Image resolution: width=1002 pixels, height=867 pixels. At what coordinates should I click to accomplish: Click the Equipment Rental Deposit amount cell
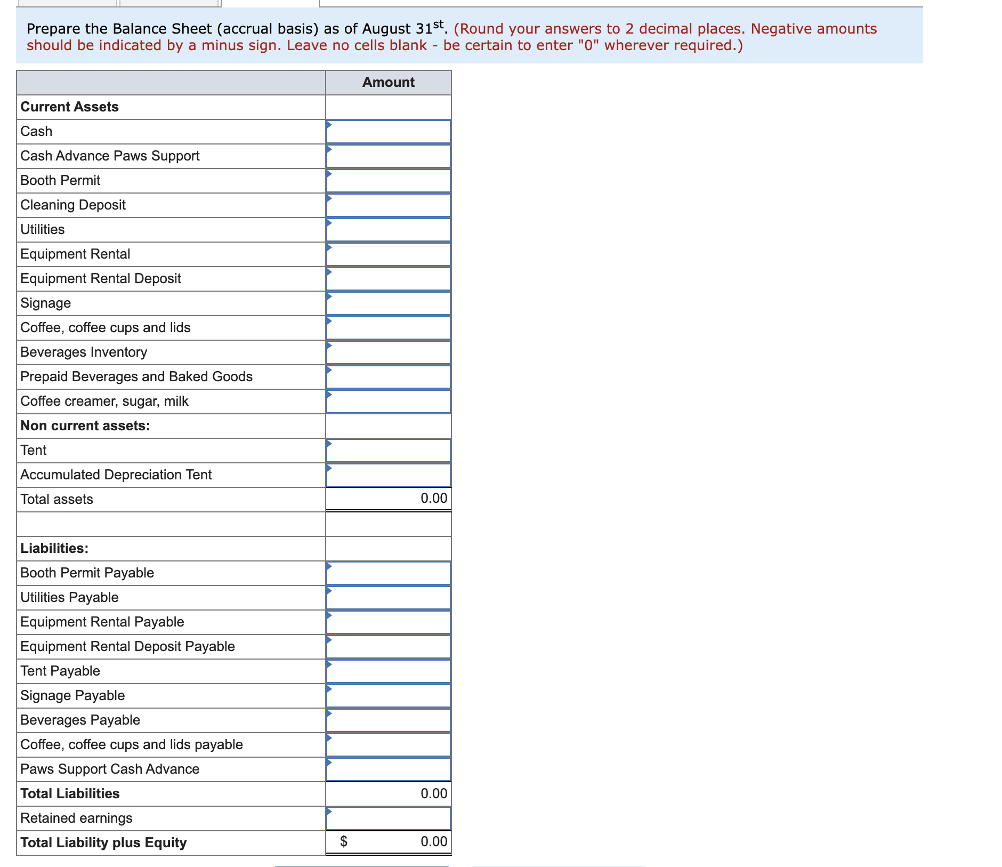pyautogui.click(x=389, y=279)
